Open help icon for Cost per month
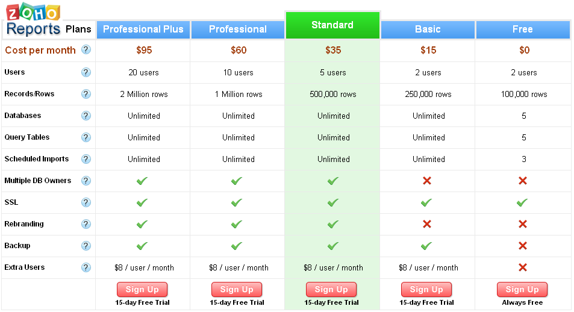Viewport: 574px width, 312px height. click(86, 50)
